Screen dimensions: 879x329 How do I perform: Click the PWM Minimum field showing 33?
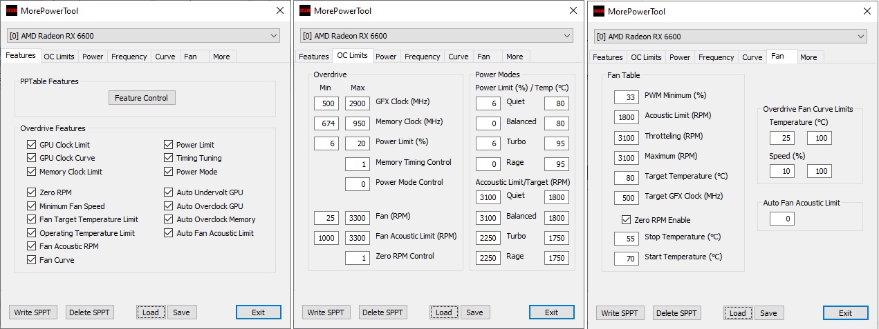coord(627,97)
